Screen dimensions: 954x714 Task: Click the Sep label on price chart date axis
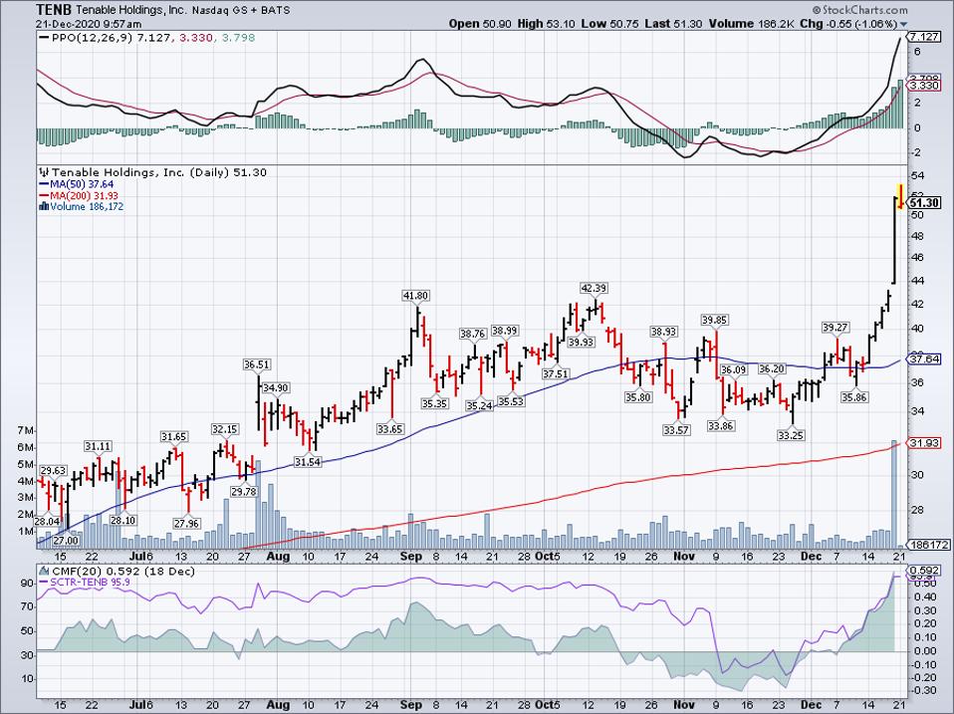[411, 556]
